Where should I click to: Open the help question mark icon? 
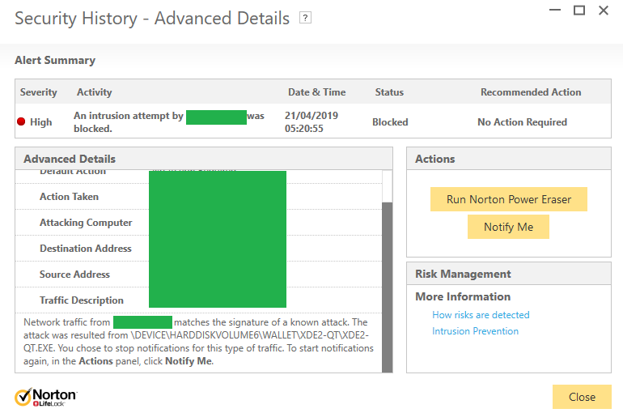pos(305,18)
